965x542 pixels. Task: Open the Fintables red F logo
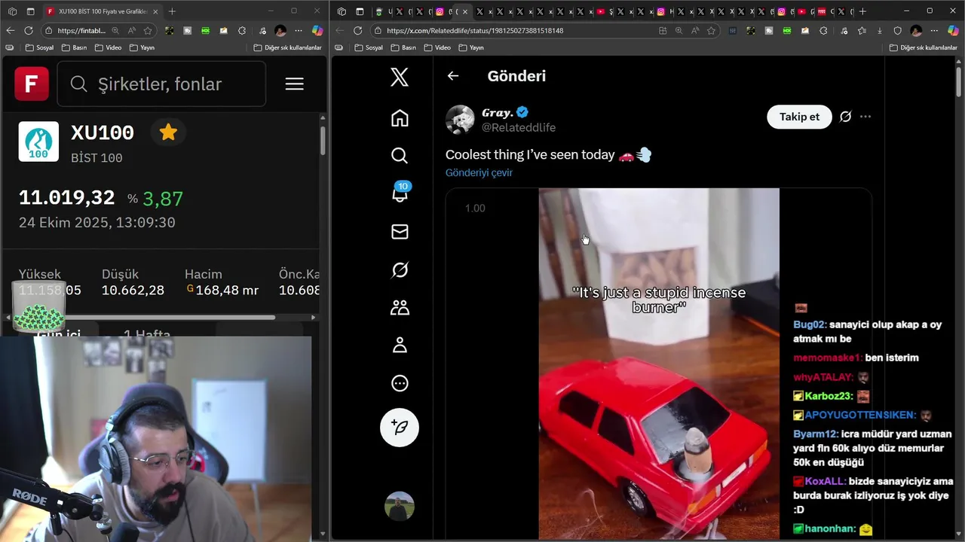pyautogui.click(x=32, y=84)
